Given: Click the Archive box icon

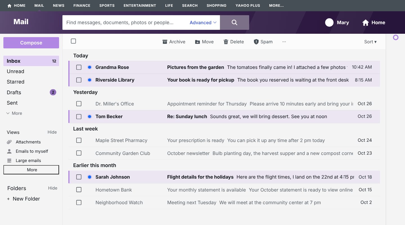Looking at the screenshot, I should [165, 42].
